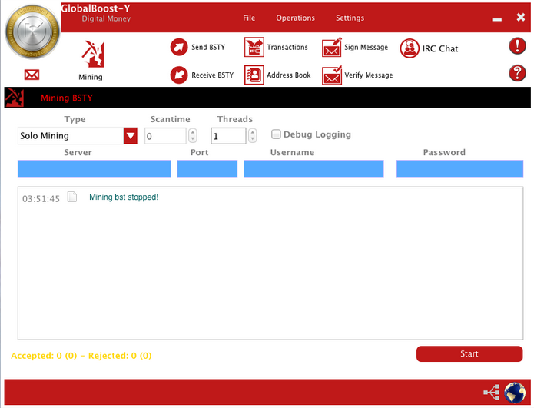Click the red question mark help icon
Viewport: 534px width, 408px height.
517,73
